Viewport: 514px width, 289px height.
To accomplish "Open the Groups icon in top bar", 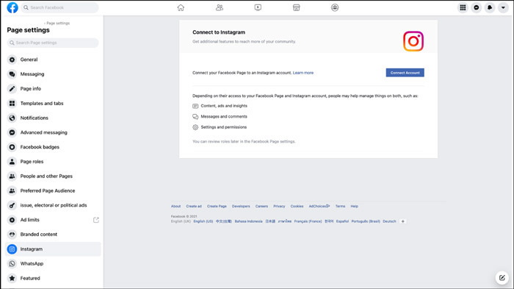I will [335, 7].
